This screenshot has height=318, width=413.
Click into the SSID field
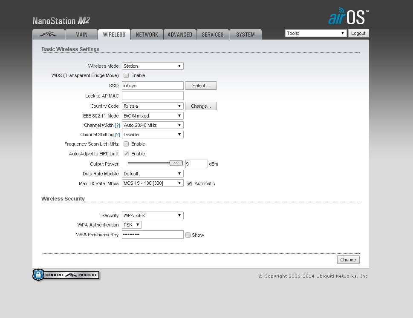click(x=153, y=86)
